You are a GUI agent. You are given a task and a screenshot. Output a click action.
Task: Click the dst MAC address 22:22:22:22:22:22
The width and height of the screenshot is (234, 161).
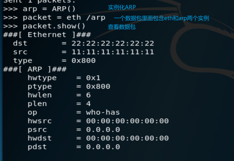coord(113,43)
